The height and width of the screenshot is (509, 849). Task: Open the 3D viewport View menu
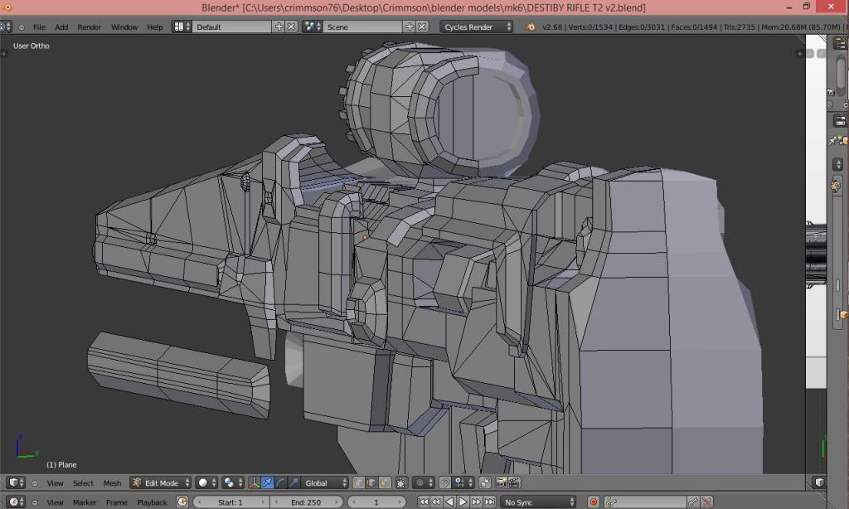point(55,483)
